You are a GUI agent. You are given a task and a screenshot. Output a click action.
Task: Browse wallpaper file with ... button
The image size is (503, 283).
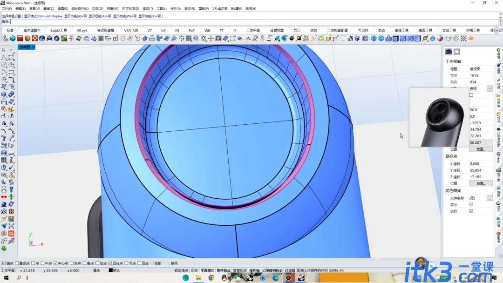click(489, 198)
